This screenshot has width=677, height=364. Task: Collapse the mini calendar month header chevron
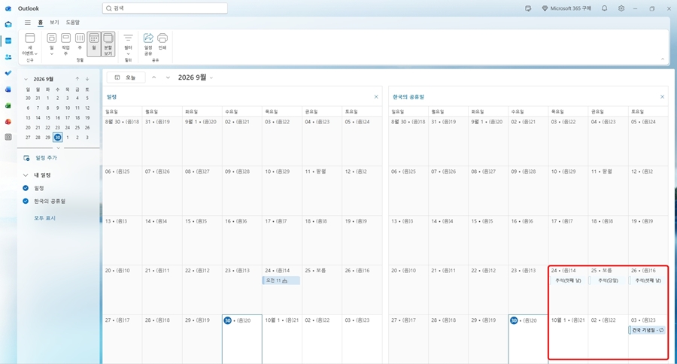pos(26,79)
